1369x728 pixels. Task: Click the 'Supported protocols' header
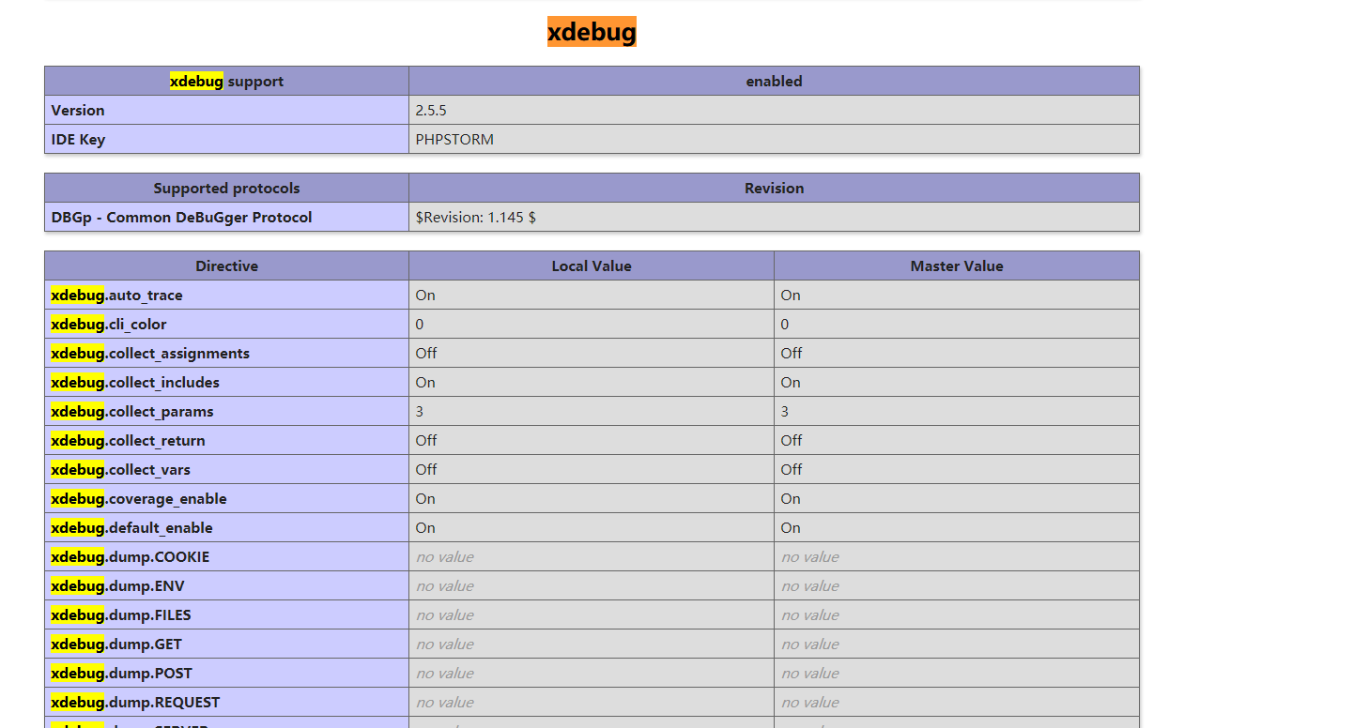click(x=226, y=188)
